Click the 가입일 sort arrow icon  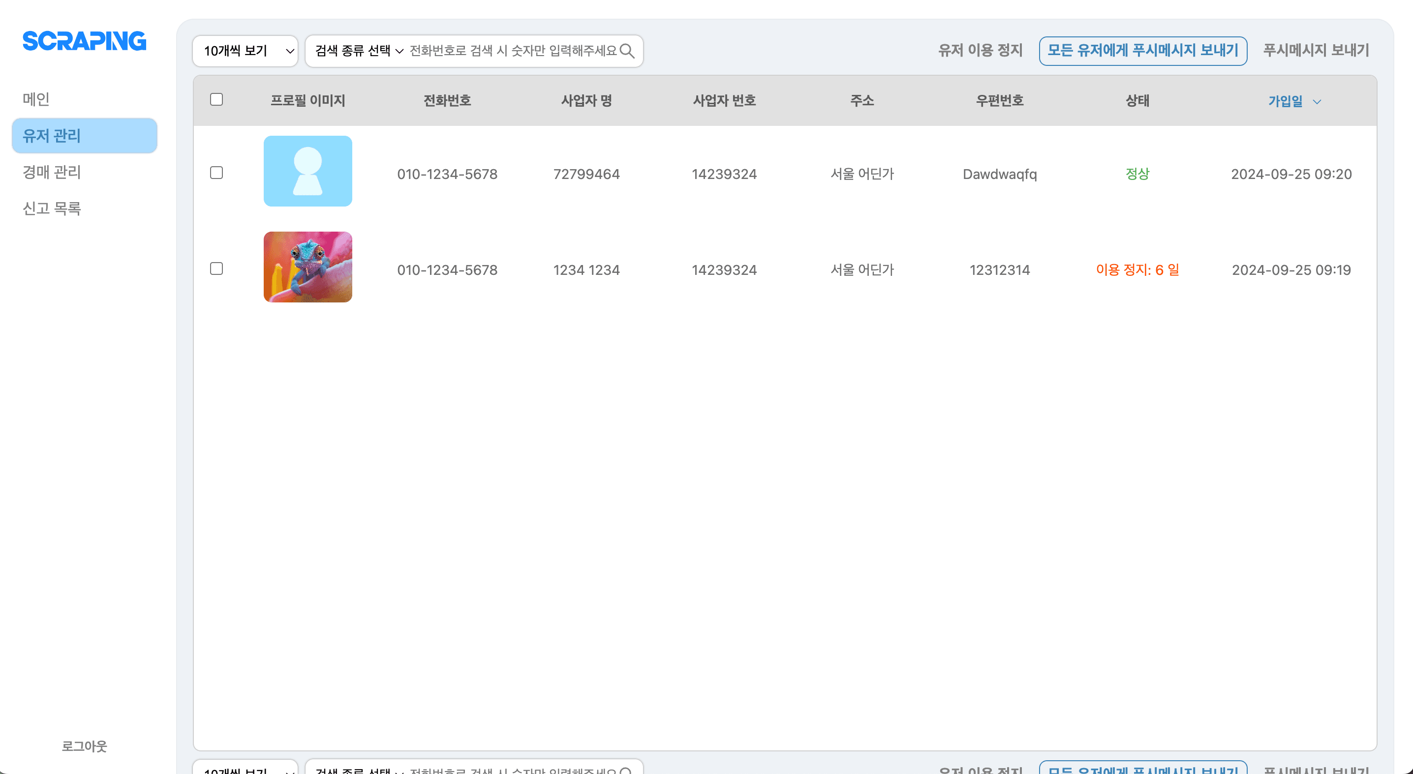(1317, 102)
